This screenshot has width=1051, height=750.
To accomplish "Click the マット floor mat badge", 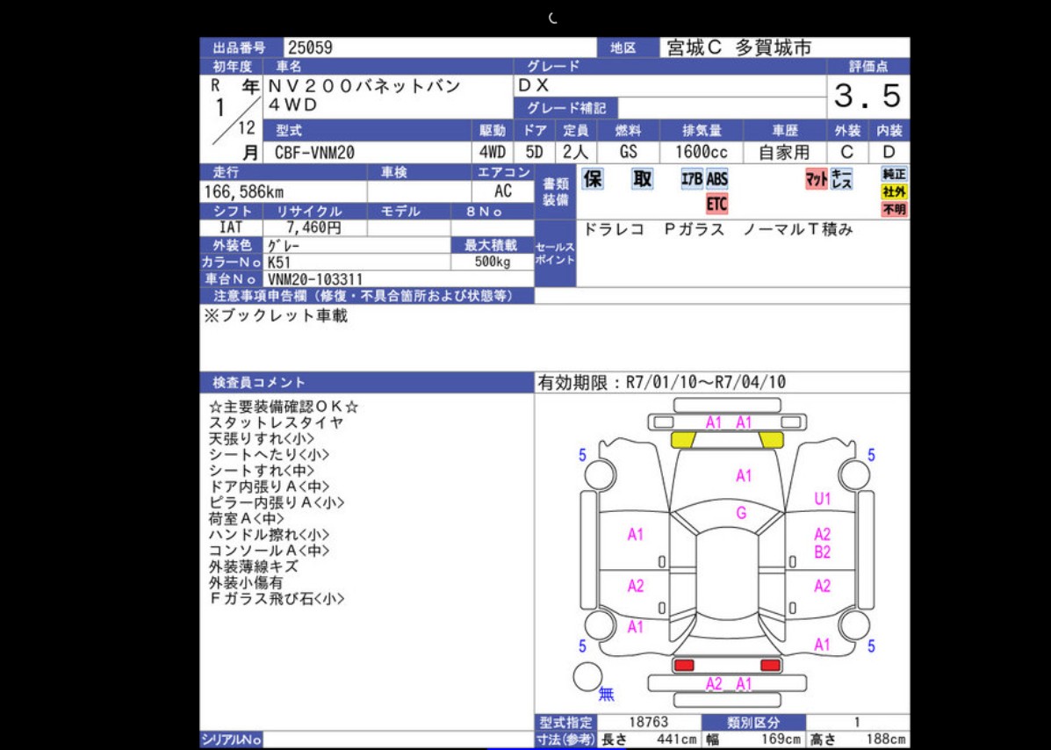I will (x=816, y=179).
